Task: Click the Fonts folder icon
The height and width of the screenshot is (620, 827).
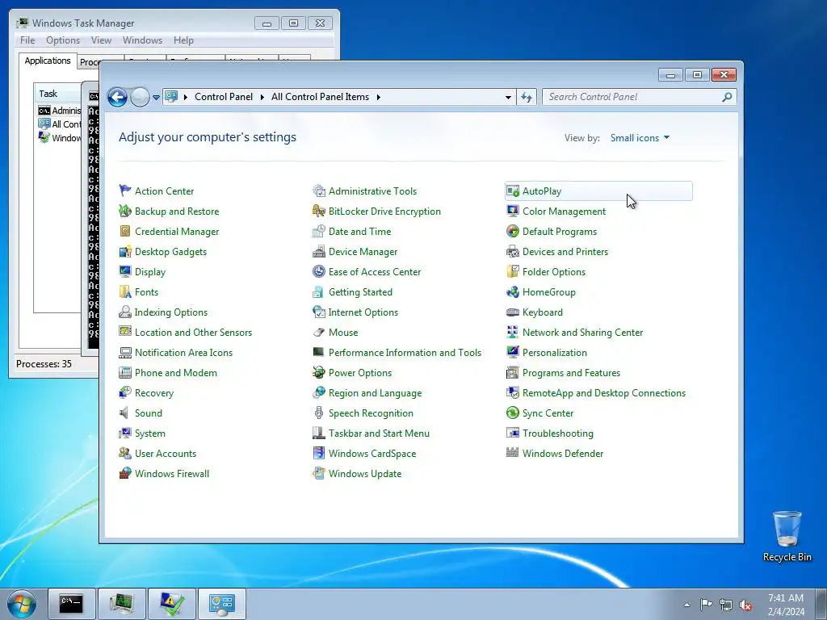Action: tap(125, 291)
